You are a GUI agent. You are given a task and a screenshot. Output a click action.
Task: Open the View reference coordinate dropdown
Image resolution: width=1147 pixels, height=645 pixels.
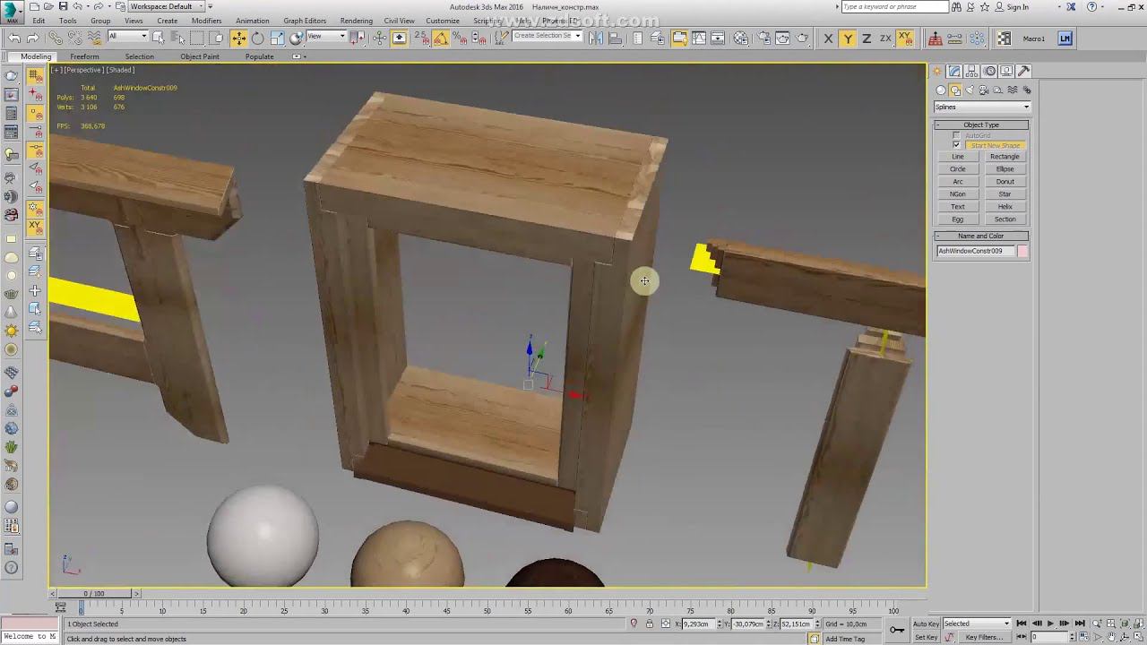point(326,37)
